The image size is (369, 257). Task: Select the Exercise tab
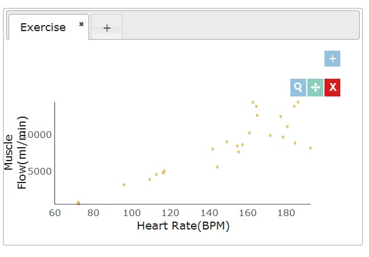(x=43, y=27)
